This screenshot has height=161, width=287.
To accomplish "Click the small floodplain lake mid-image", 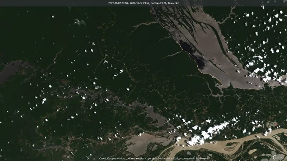I will (x=155, y=114).
